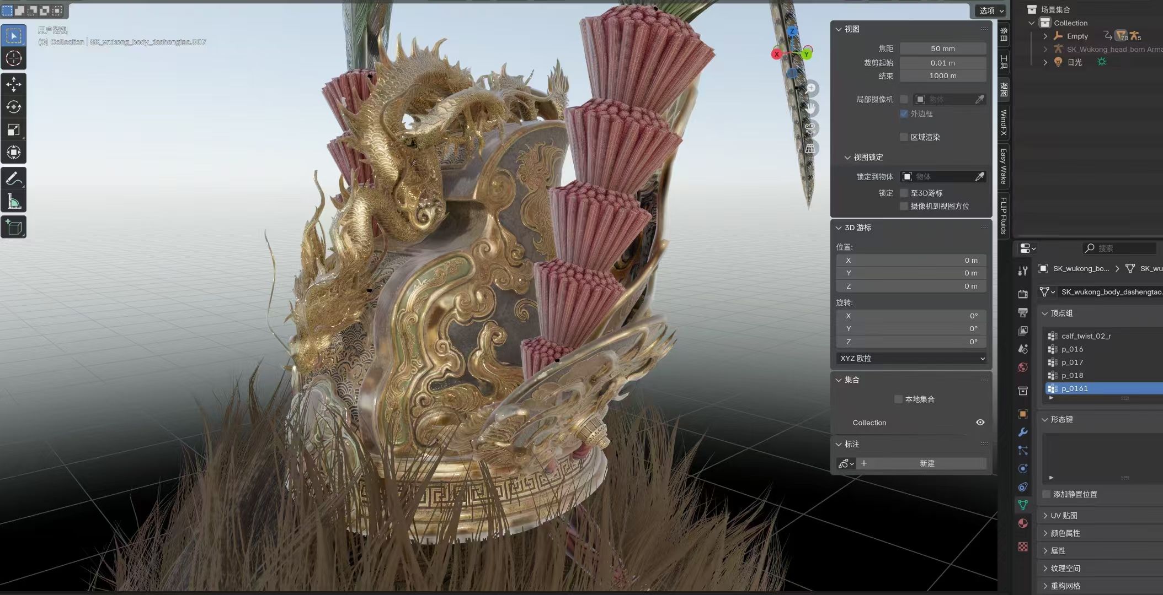Image resolution: width=1163 pixels, height=595 pixels.
Task: Open Material properties tab (red sphere)
Action: point(1023,523)
